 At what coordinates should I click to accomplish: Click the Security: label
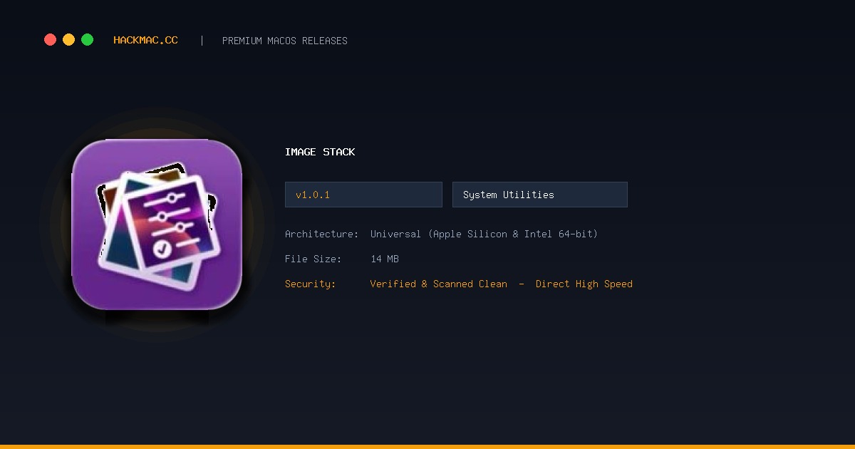(310, 284)
